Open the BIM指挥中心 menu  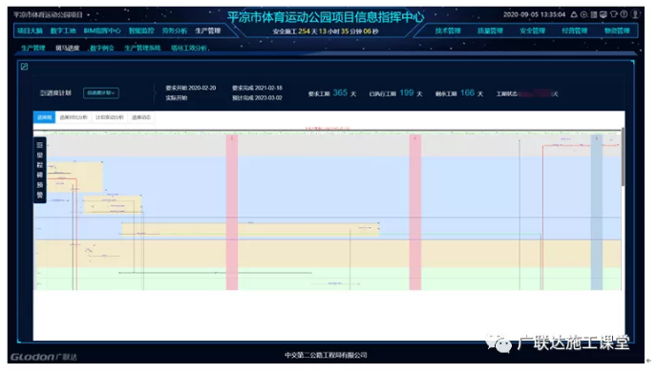tap(102, 31)
